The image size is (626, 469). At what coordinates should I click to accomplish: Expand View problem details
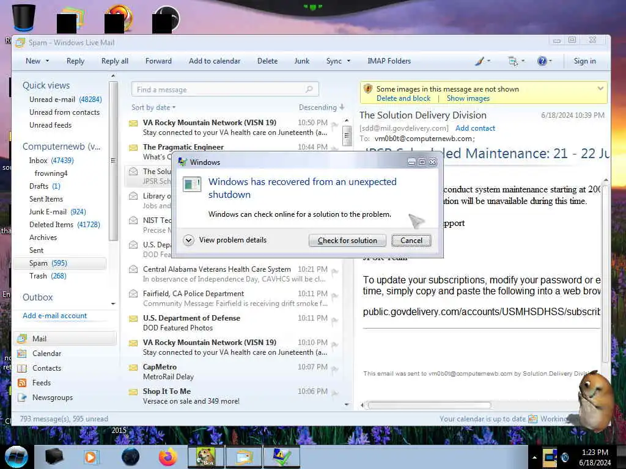tap(225, 240)
